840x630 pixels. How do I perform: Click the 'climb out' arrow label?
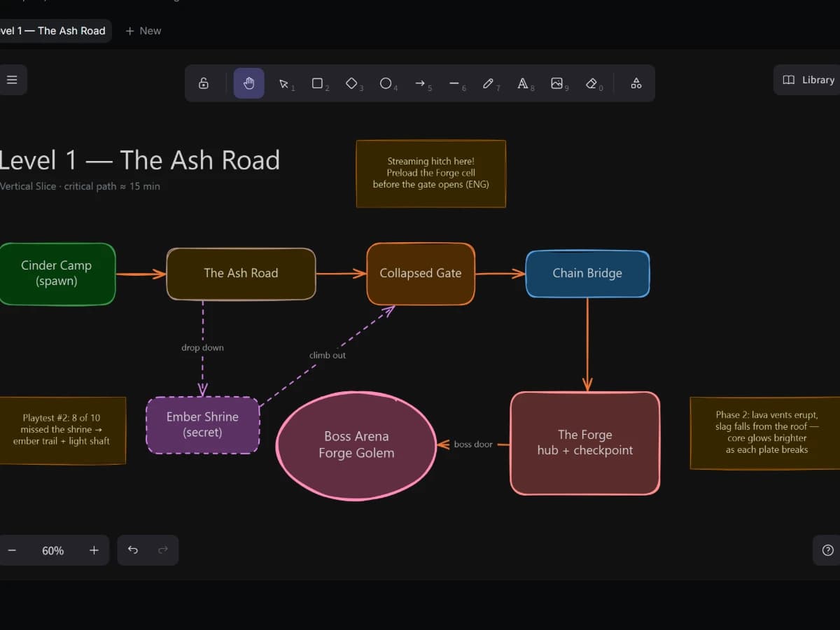coord(328,355)
